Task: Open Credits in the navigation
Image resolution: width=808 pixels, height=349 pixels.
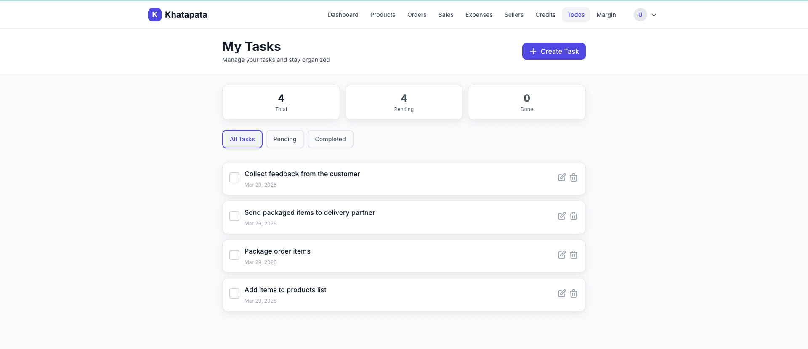Action: (545, 15)
